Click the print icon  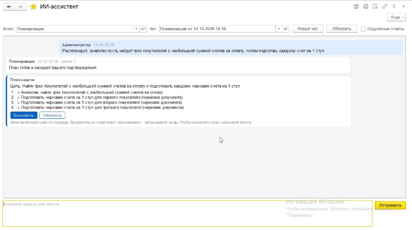tap(365, 6)
